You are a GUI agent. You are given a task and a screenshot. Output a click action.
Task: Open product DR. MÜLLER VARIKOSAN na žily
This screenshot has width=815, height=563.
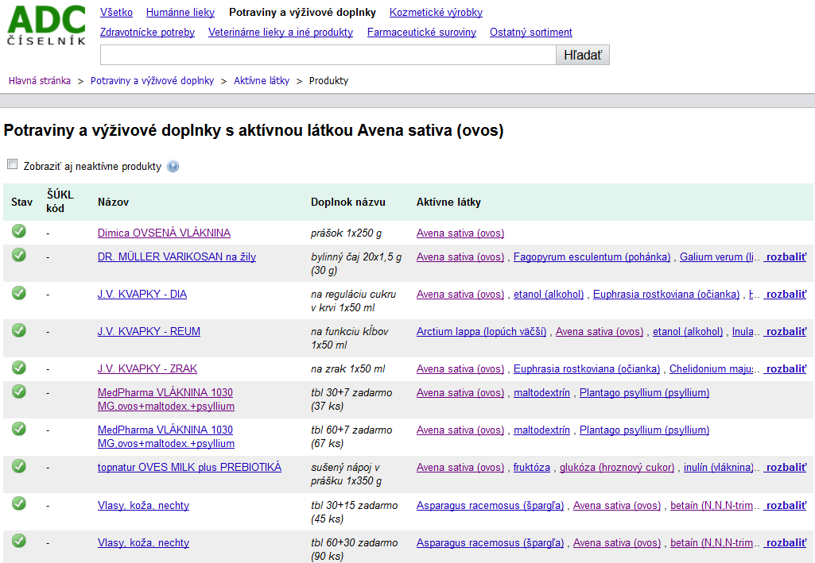(177, 256)
